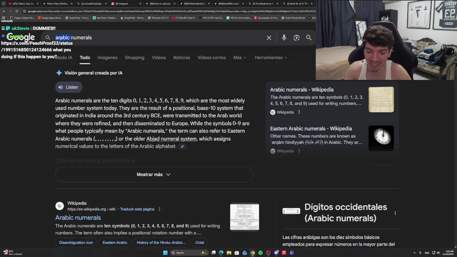The width and height of the screenshot is (457, 257).
Task: Open the Herramientas dropdown
Action: pyautogui.click(x=271, y=57)
